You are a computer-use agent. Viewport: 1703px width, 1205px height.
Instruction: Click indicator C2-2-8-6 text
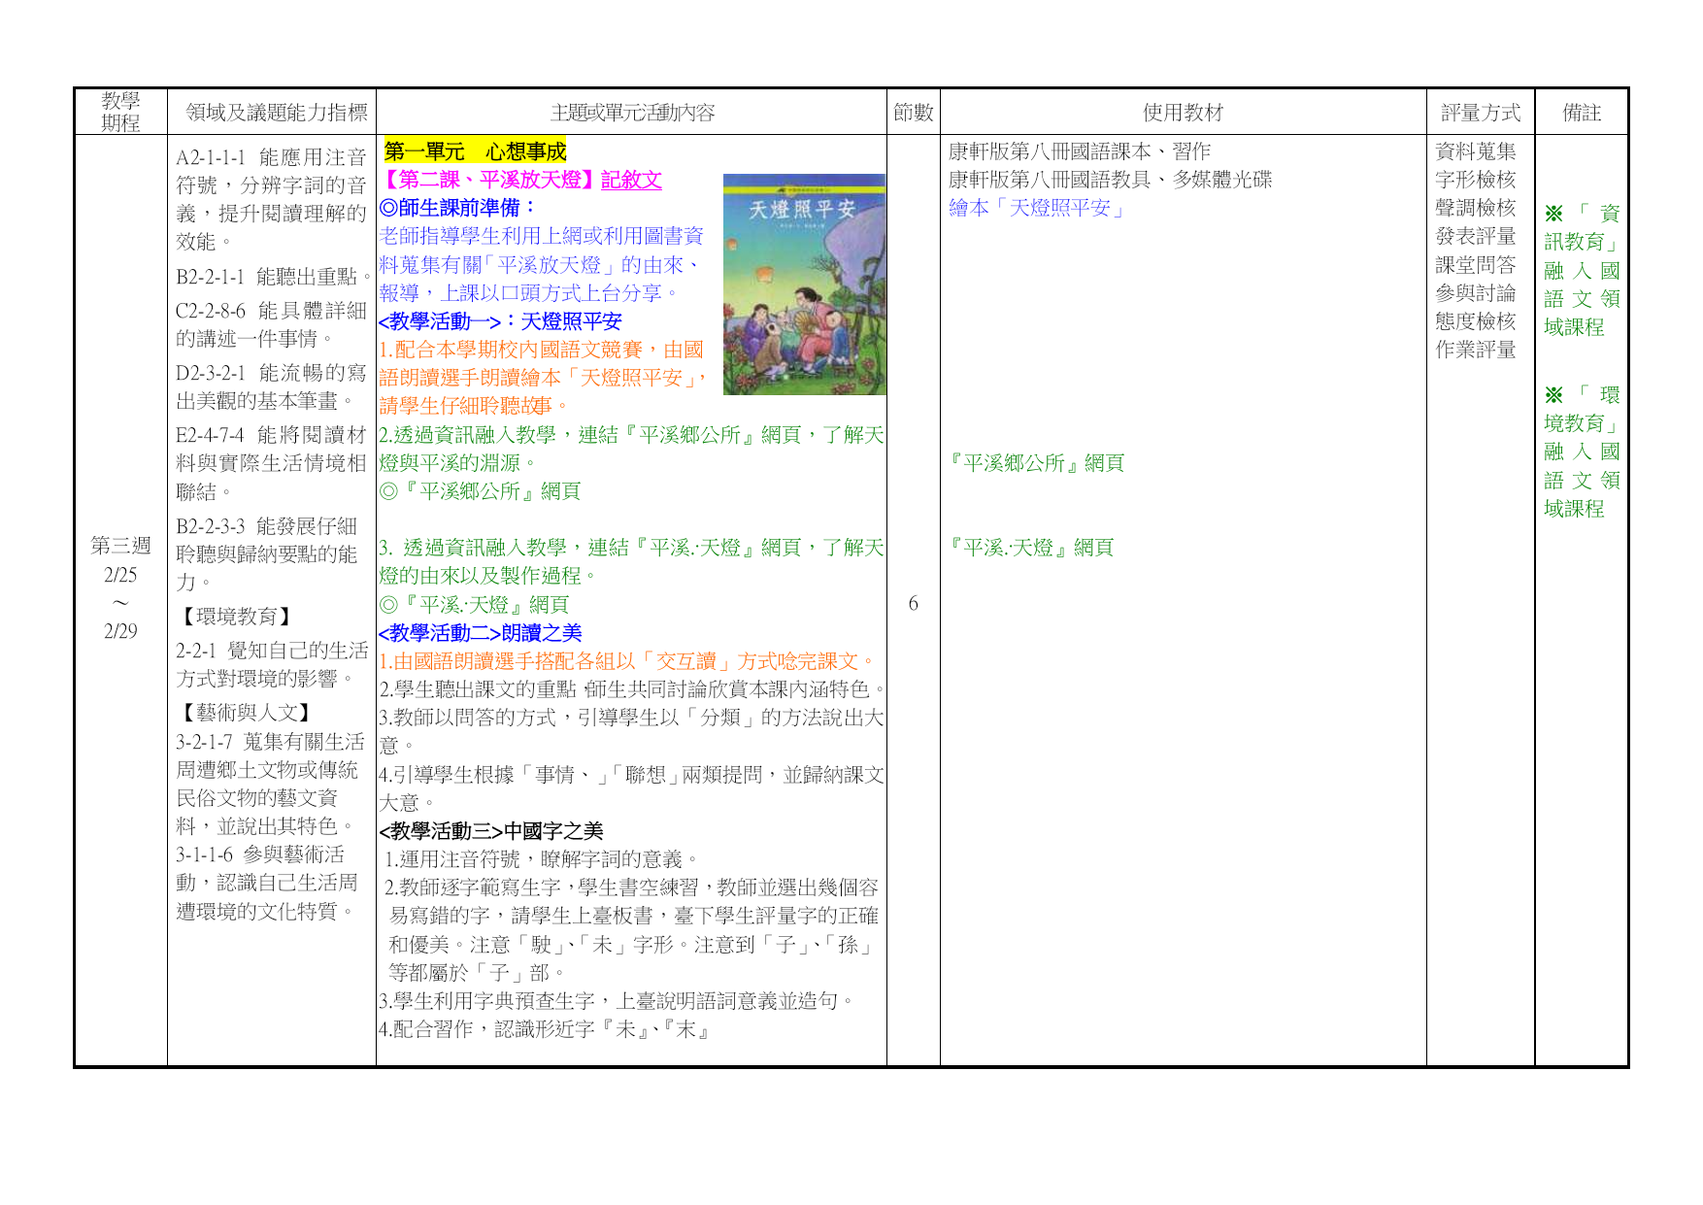point(272,324)
